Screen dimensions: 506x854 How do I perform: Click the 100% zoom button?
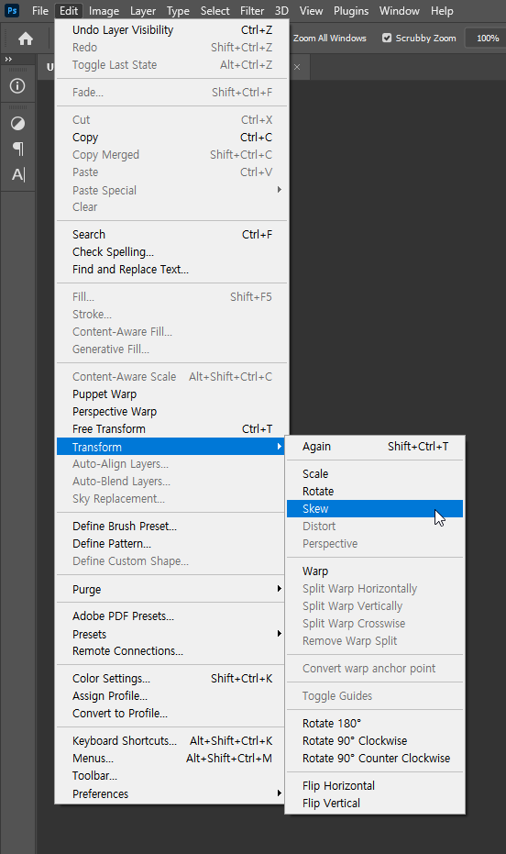click(488, 39)
